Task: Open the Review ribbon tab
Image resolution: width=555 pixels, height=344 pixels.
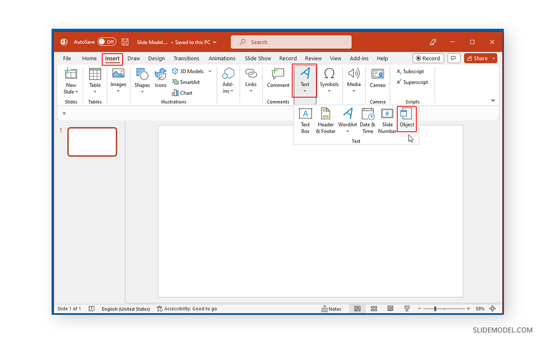Action: click(313, 58)
